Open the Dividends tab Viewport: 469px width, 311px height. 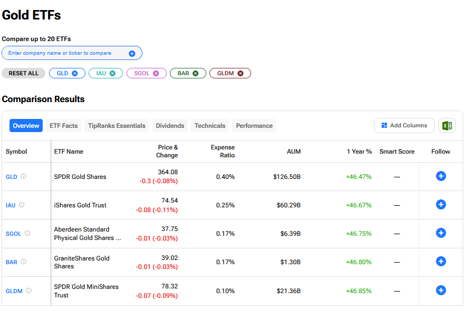[x=170, y=126]
